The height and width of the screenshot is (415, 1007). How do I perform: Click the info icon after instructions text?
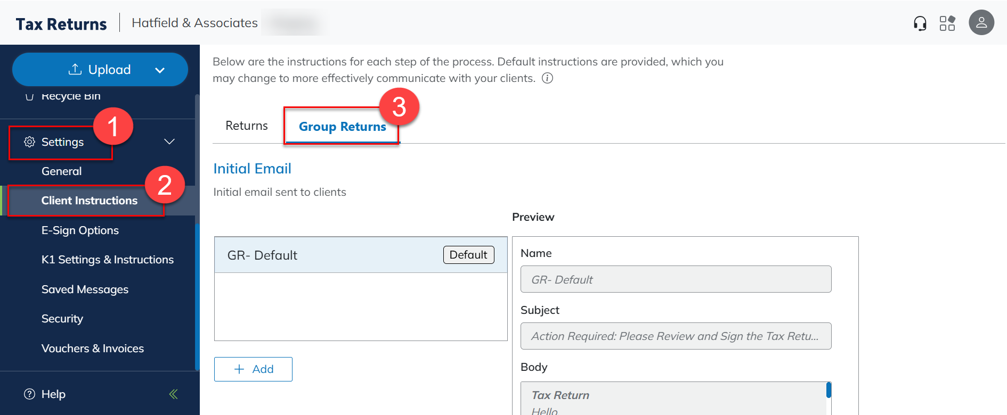pyautogui.click(x=547, y=78)
